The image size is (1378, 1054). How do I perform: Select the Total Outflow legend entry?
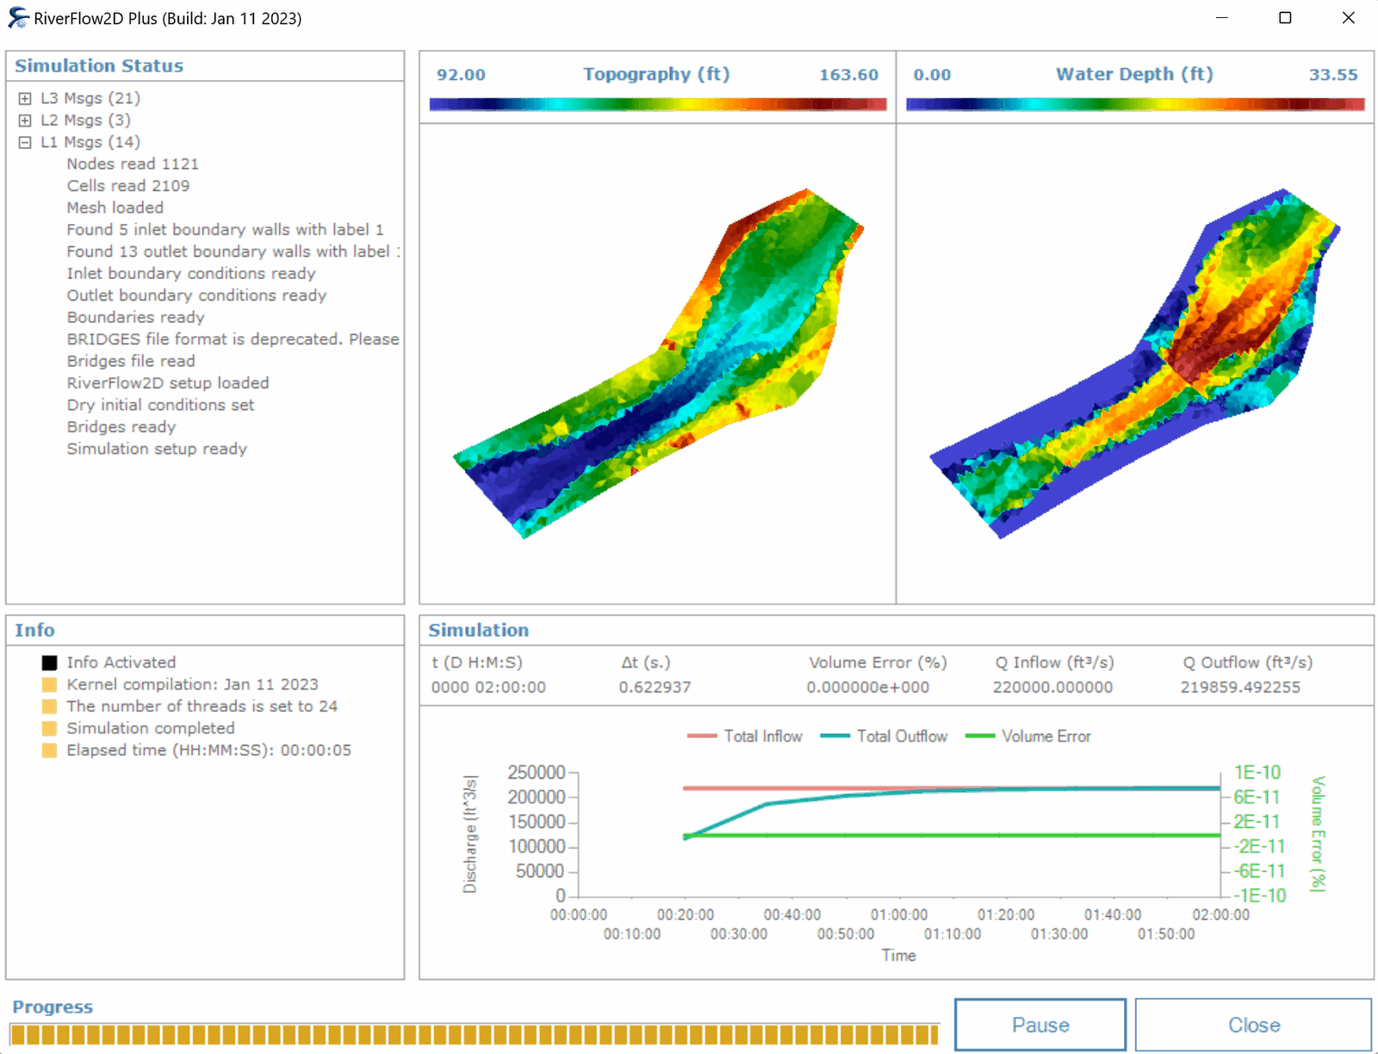(x=885, y=736)
